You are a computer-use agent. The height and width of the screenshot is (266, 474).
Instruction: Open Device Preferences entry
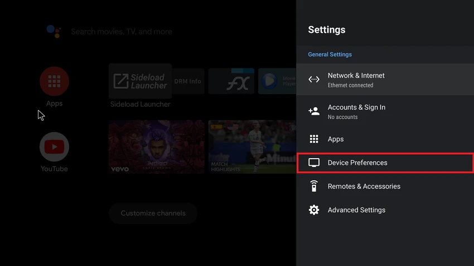pos(385,163)
